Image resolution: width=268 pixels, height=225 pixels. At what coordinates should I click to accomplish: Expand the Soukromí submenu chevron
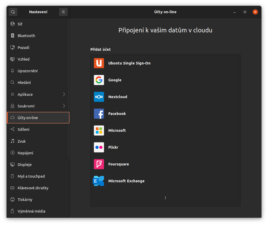(64, 106)
